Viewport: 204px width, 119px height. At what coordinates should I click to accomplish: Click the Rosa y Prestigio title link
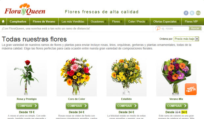(27, 99)
